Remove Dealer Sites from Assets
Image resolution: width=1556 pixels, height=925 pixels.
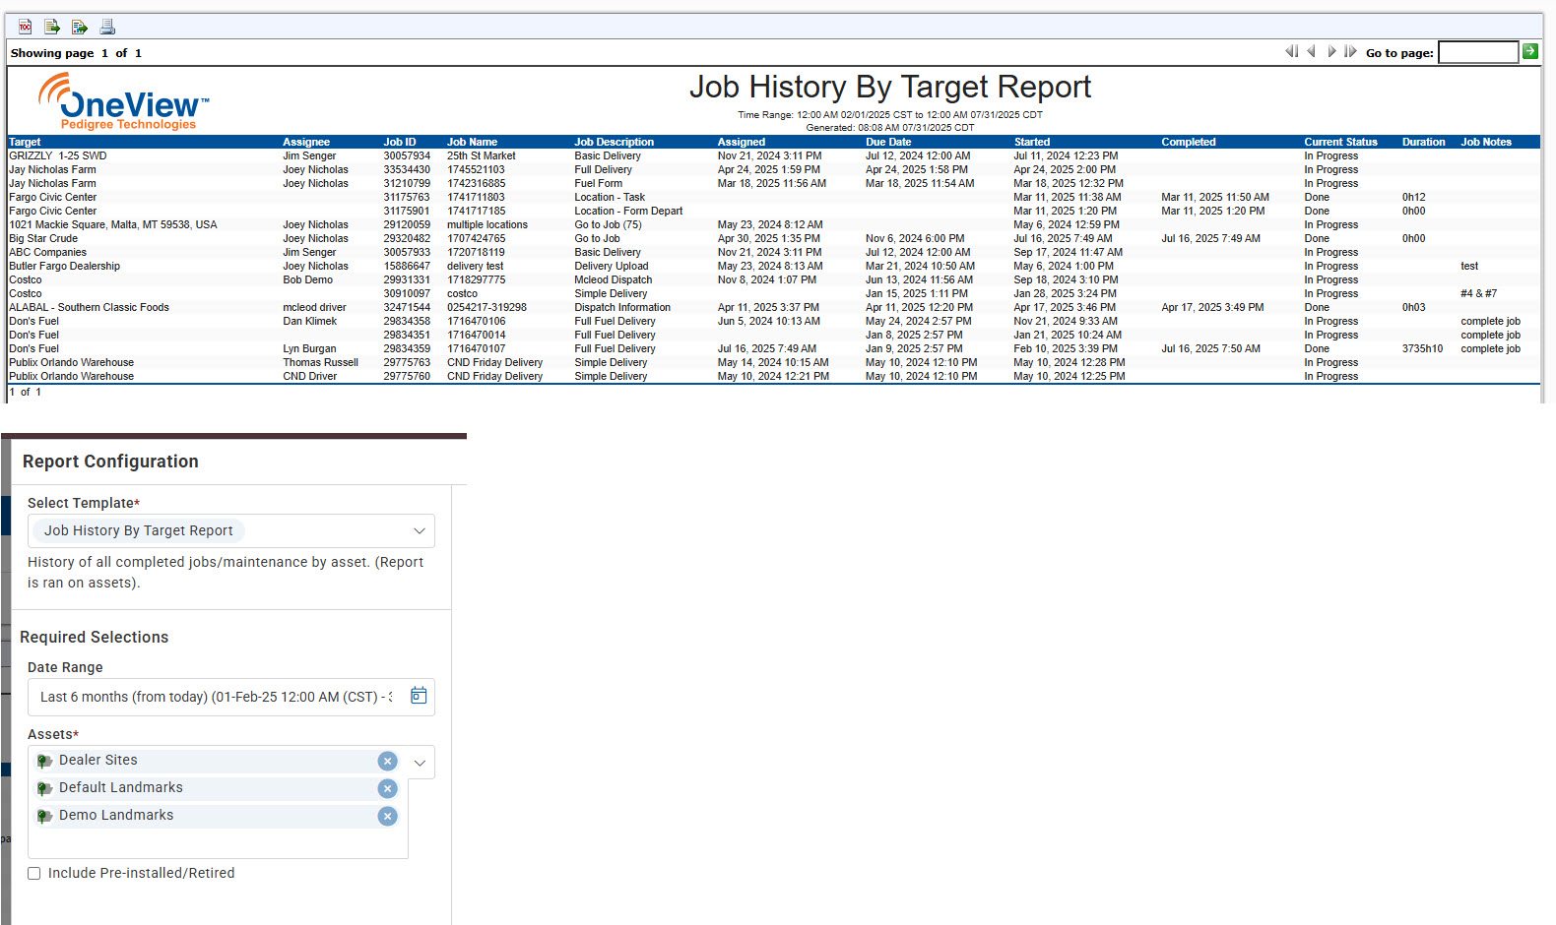(x=388, y=761)
